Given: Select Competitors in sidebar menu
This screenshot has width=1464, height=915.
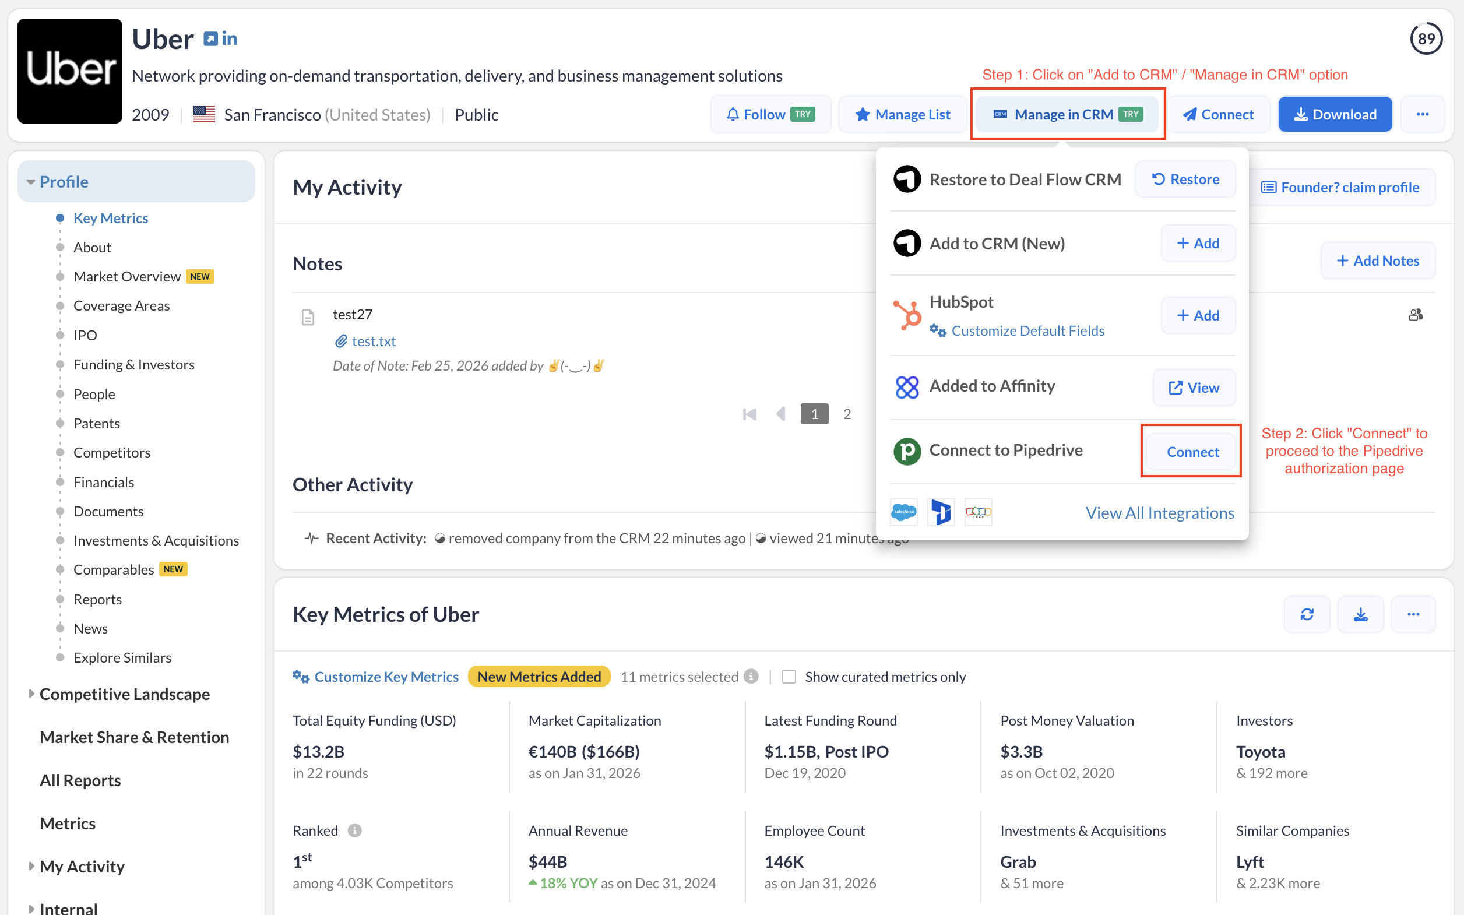Looking at the screenshot, I should click(112, 452).
